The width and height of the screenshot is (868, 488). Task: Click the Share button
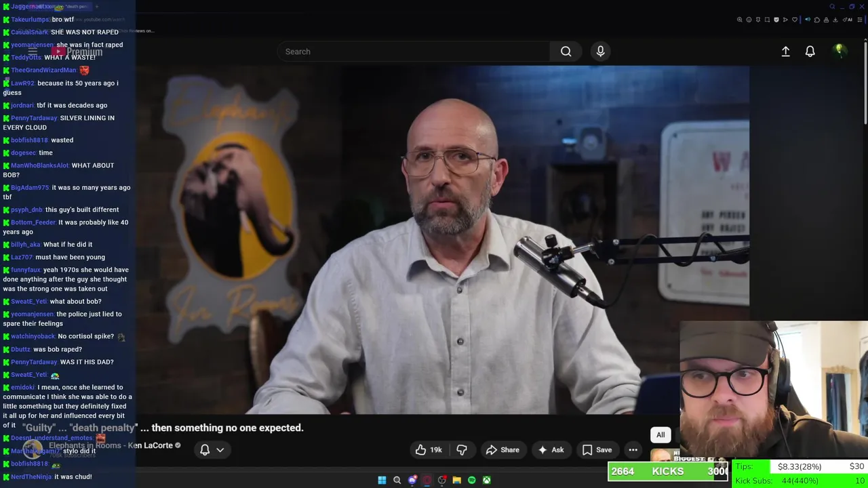502,449
